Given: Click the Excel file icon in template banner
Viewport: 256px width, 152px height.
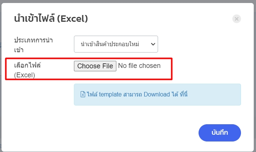Looking at the screenshot, I should click(83, 95).
